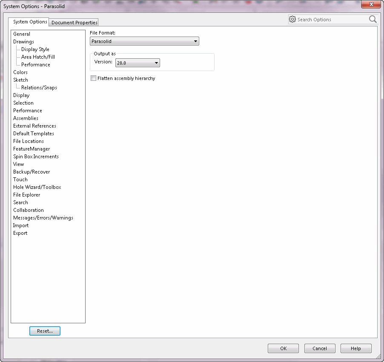The image size is (384, 362).
Task: Switch to the System Options tab
Action: pos(30,22)
